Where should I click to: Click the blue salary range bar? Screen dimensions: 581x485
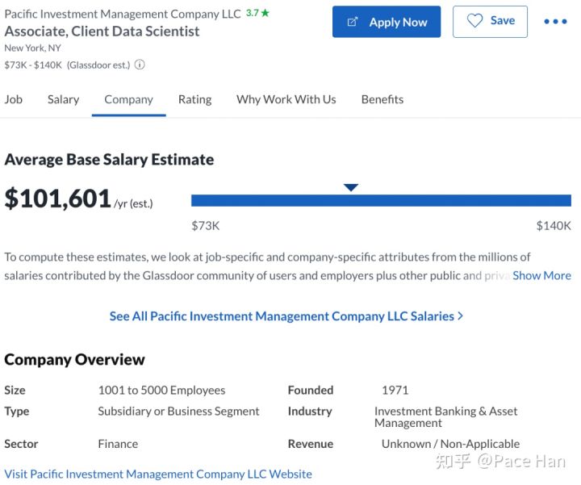point(381,200)
